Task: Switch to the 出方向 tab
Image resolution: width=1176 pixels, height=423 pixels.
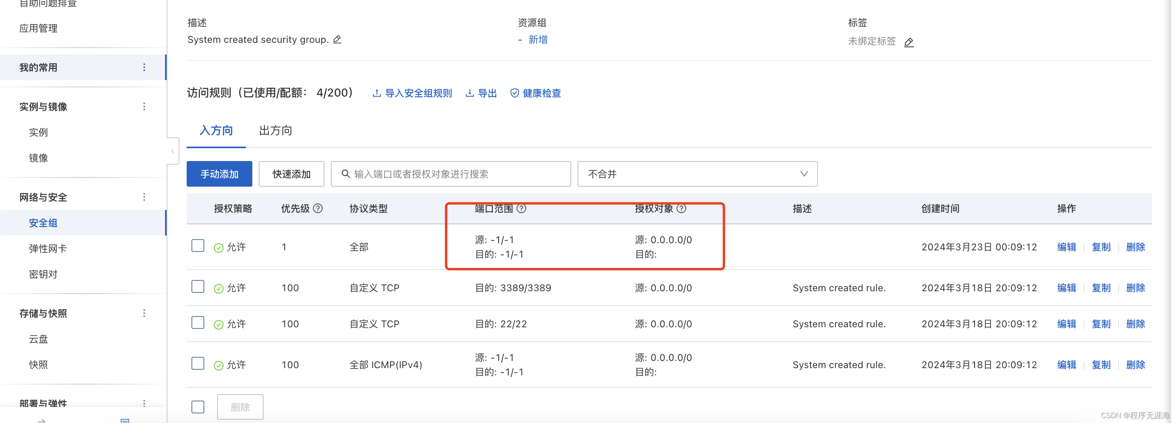Action: 275,131
